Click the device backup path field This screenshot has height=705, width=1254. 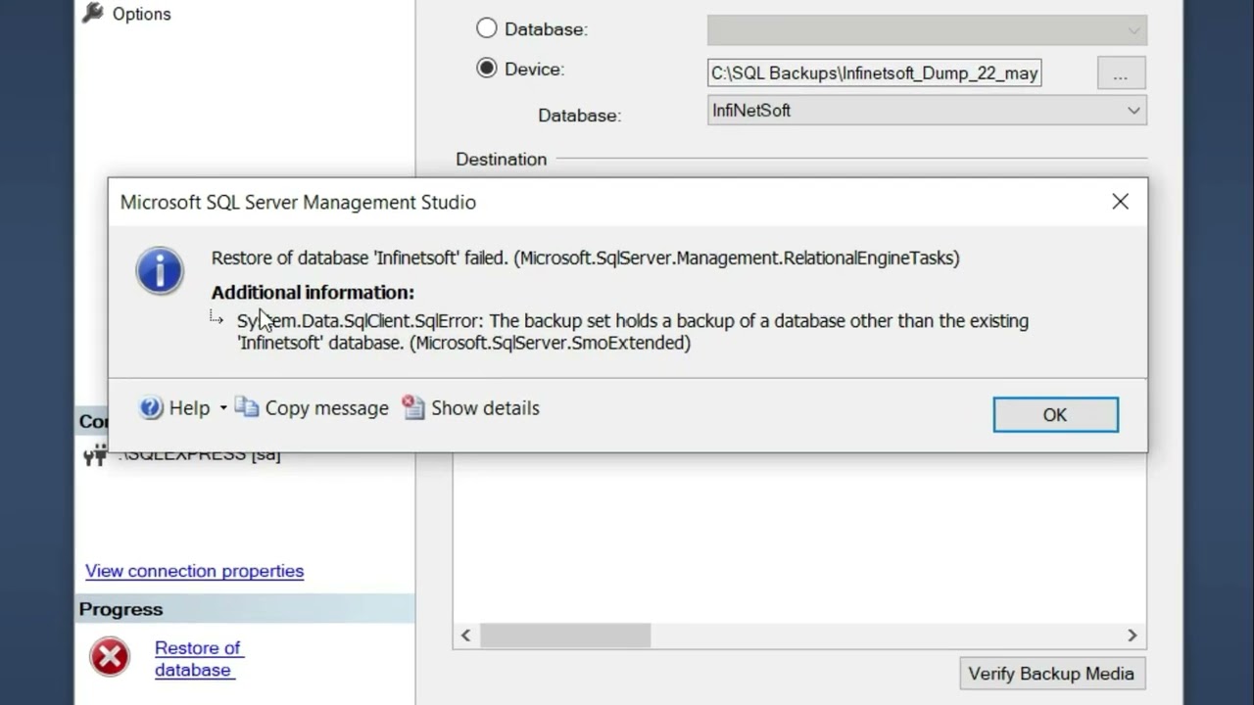pyautogui.click(x=874, y=73)
